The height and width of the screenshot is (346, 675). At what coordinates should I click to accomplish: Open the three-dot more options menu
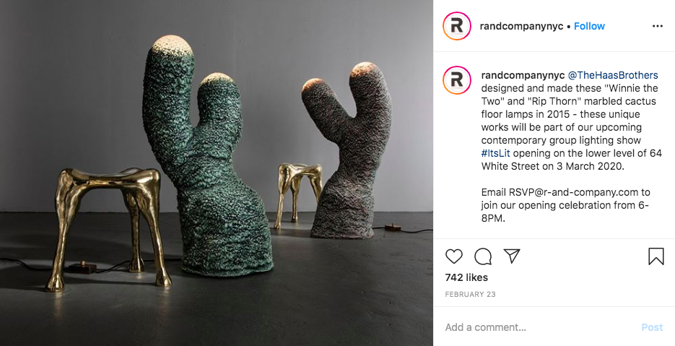[x=658, y=26]
